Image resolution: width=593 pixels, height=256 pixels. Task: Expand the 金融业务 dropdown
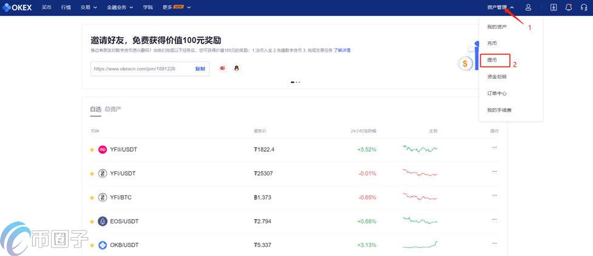click(120, 7)
